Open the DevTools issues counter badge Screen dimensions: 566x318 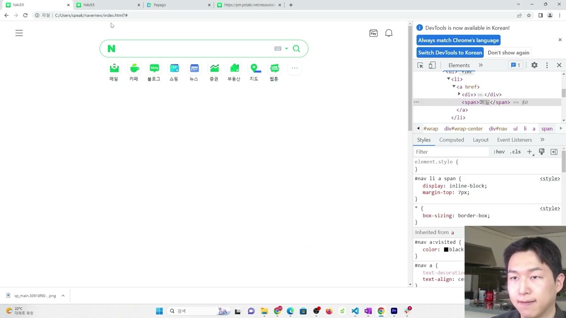tap(516, 65)
